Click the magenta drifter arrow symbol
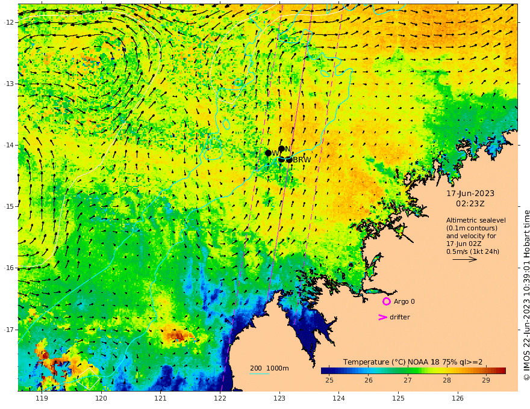The image size is (530, 409). point(382,317)
